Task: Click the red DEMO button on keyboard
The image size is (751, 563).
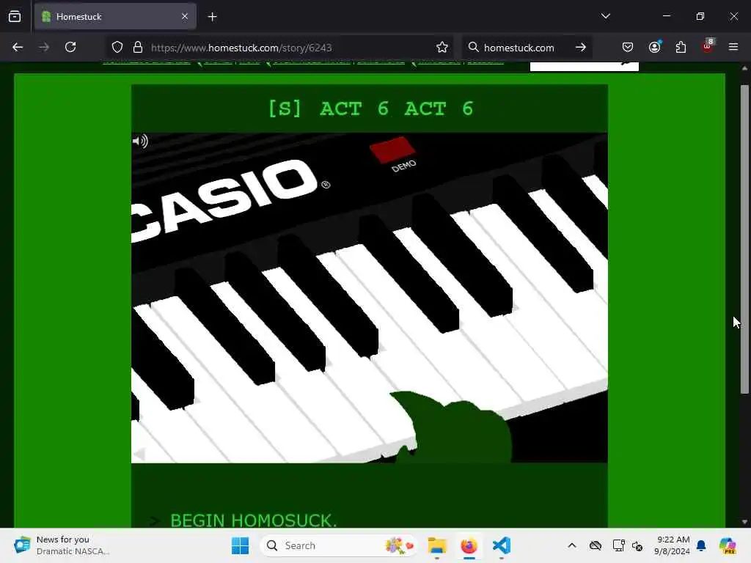Action: (392, 150)
